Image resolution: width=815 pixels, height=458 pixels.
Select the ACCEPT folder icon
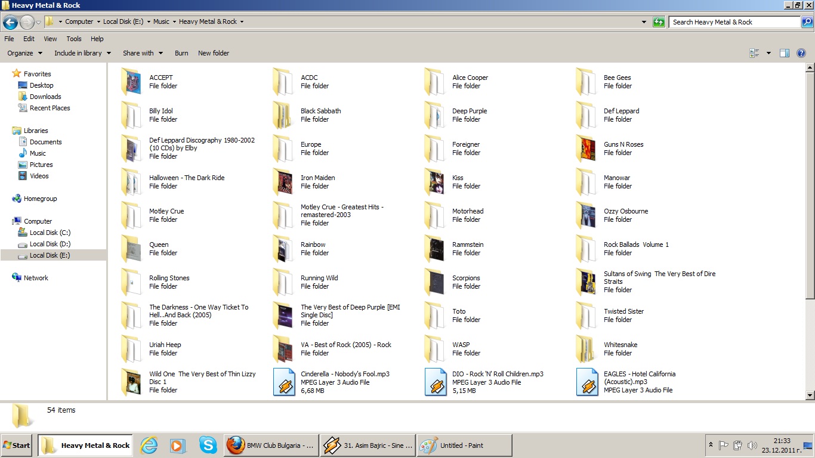coord(131,82)
